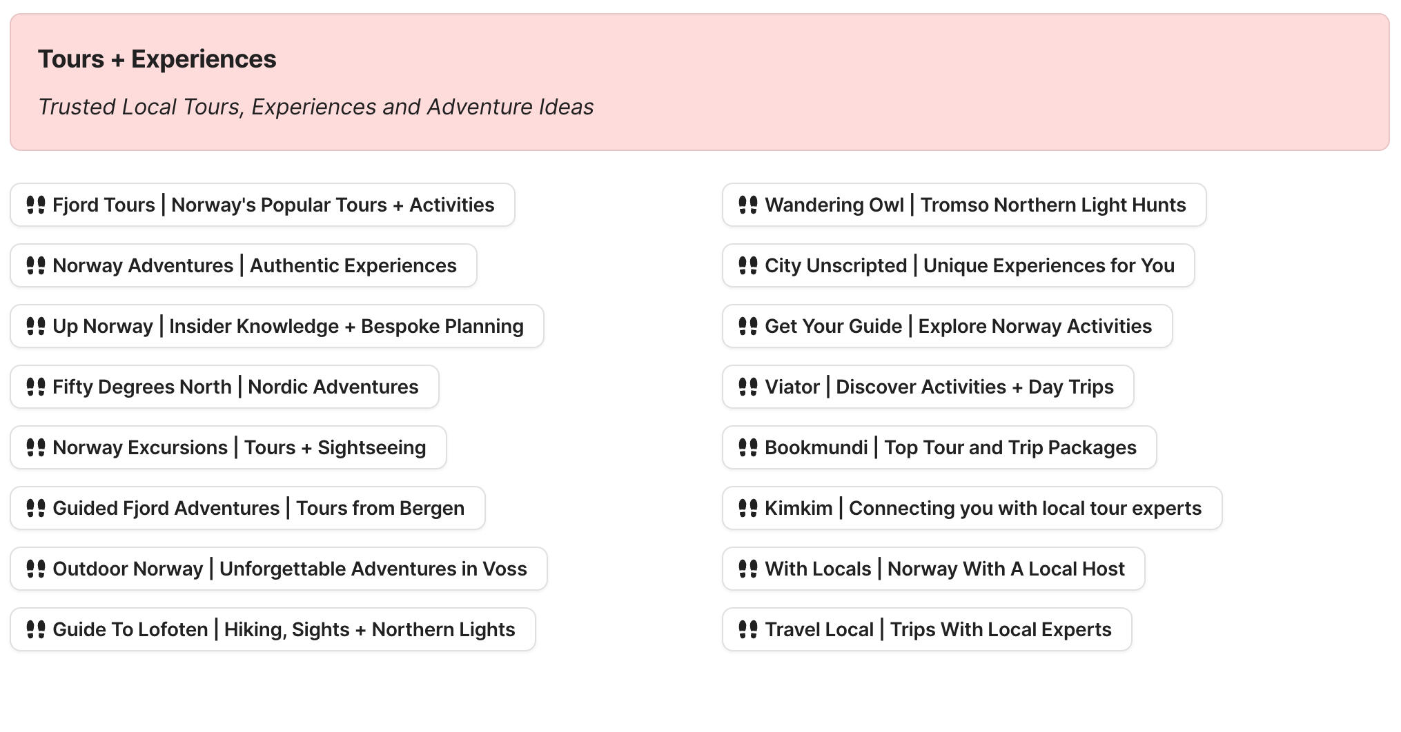
Task: Open With Locals Norway host page
Action: coord(933,569)
